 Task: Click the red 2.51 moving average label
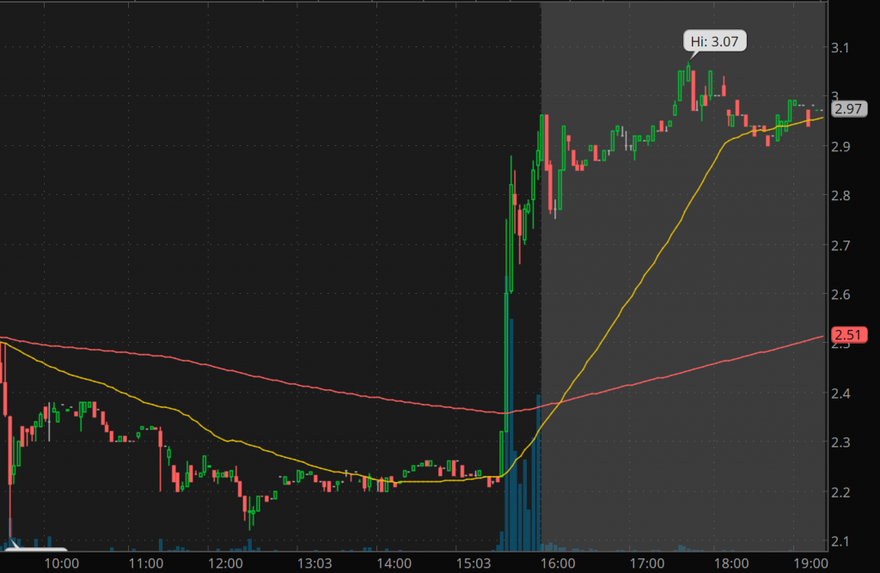pos(849,335)
